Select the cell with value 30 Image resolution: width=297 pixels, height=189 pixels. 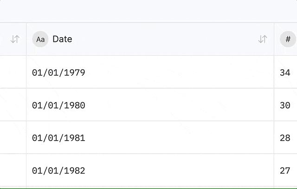pos(285,105)
